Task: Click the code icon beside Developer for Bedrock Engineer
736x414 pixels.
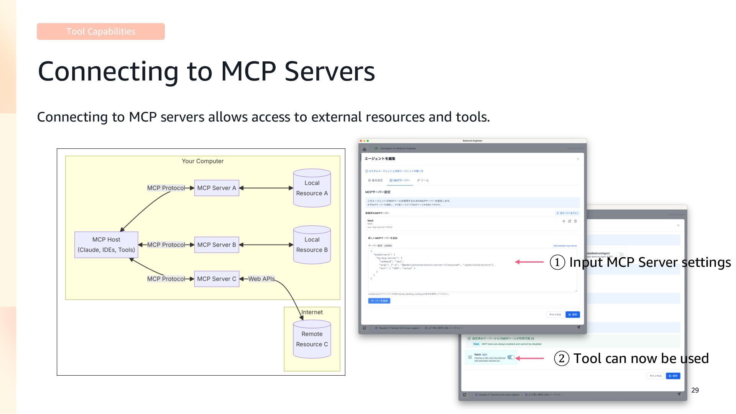Action: click(376, 148)
